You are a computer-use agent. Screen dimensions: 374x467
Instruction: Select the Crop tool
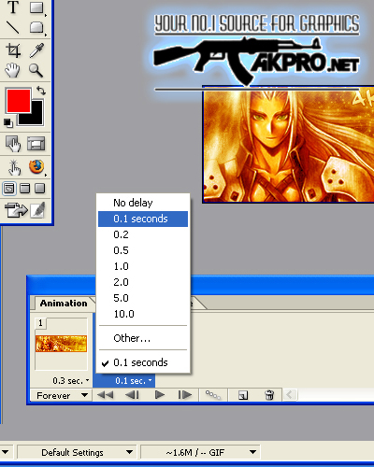pyautogui.click(x=13, y=50)
